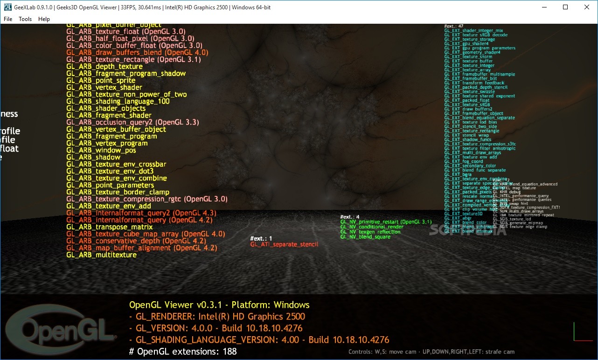This screenshot has width=598, height=360.
Task: Select GL_ARB_internalformat_query (OpenGL 4.2)
Action: click(139, 220)
